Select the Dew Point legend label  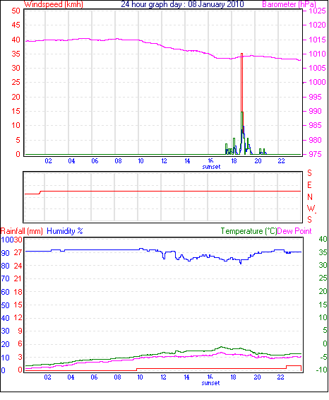click(294, 231)
